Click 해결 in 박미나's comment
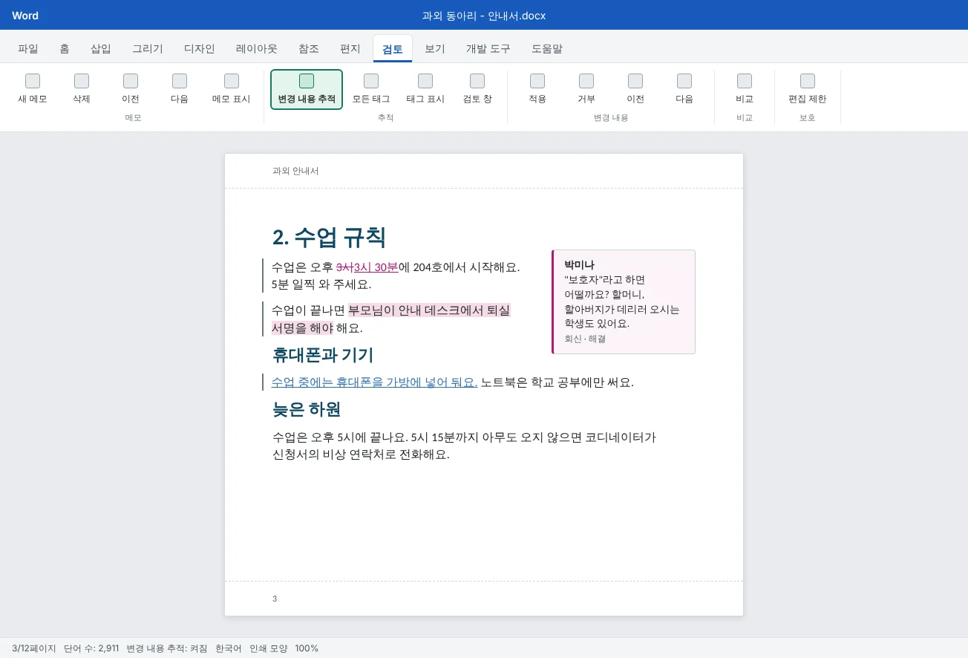968x658 pixels. coord(597,339)
